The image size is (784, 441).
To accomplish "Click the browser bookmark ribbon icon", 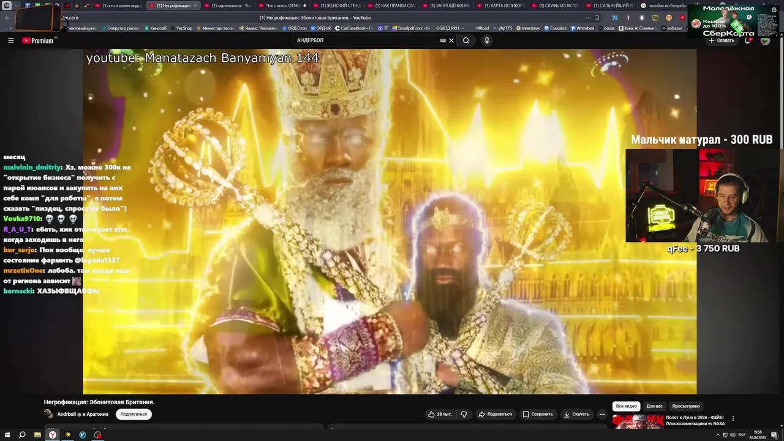I will click(x=597, y=18).
